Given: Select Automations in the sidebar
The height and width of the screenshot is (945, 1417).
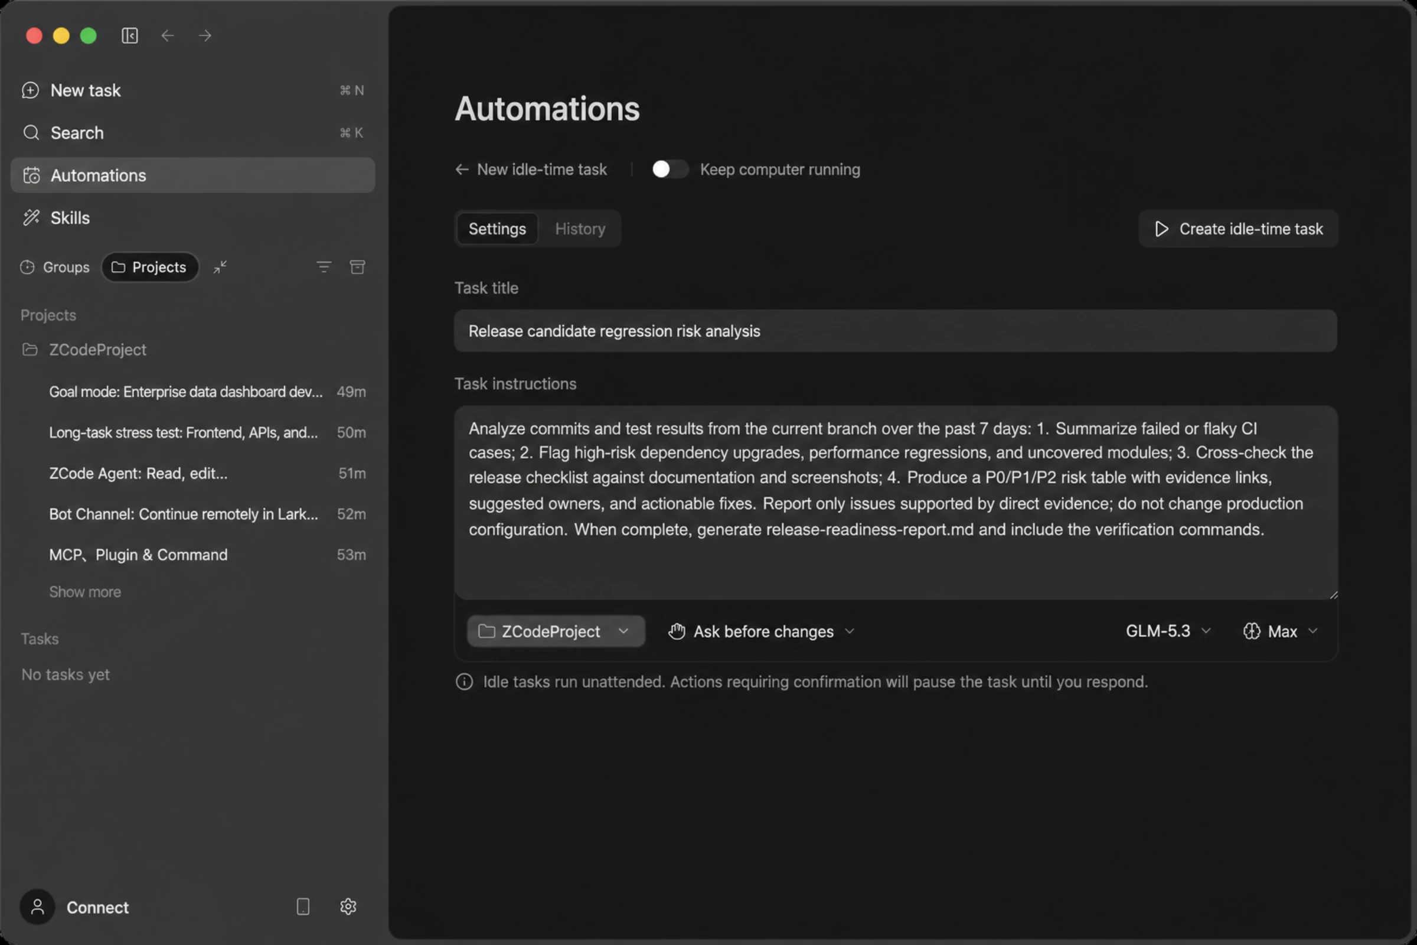Looking at the screenshot, I should 193,175.
